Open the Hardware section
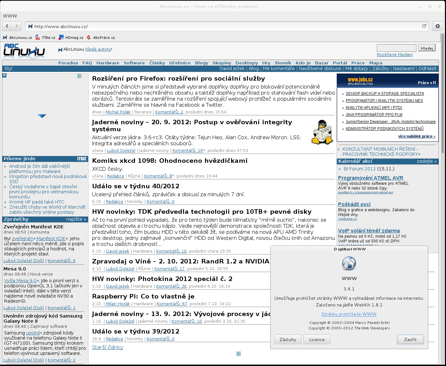 [x=108, y=63]
